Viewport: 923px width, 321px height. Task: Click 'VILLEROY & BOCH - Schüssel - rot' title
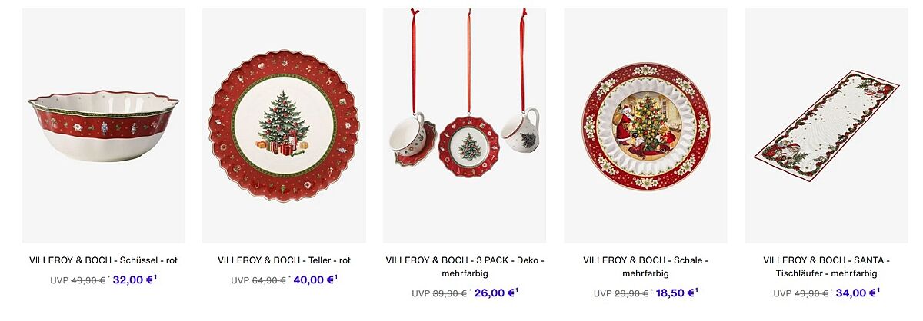pyautogui.click(x=103, y=260)
